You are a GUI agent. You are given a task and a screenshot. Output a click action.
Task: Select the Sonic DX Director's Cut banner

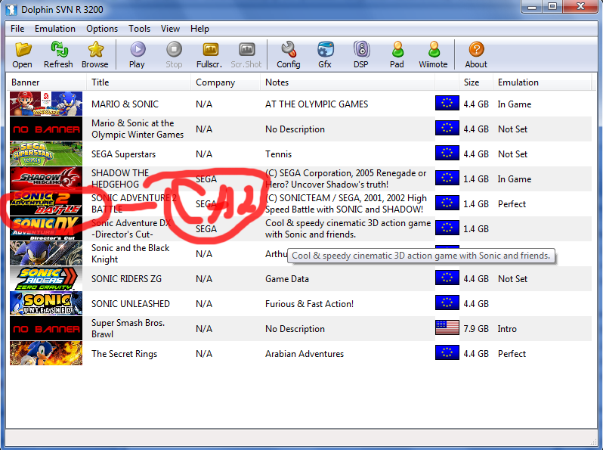(46, 229)
